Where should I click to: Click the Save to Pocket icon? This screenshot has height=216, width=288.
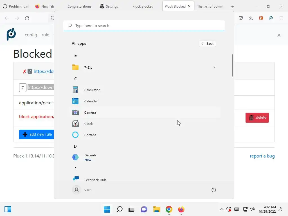pos(241,18)
